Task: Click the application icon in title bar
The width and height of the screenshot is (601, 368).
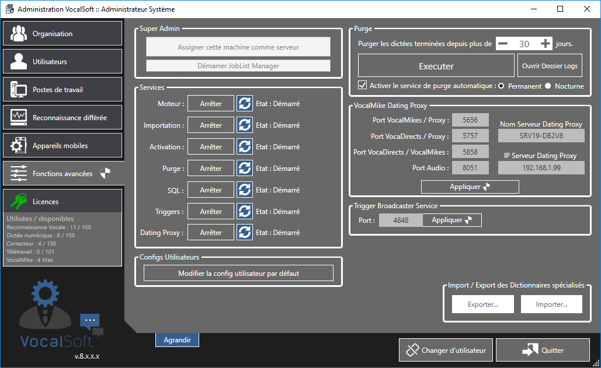Action: (9, 9)
